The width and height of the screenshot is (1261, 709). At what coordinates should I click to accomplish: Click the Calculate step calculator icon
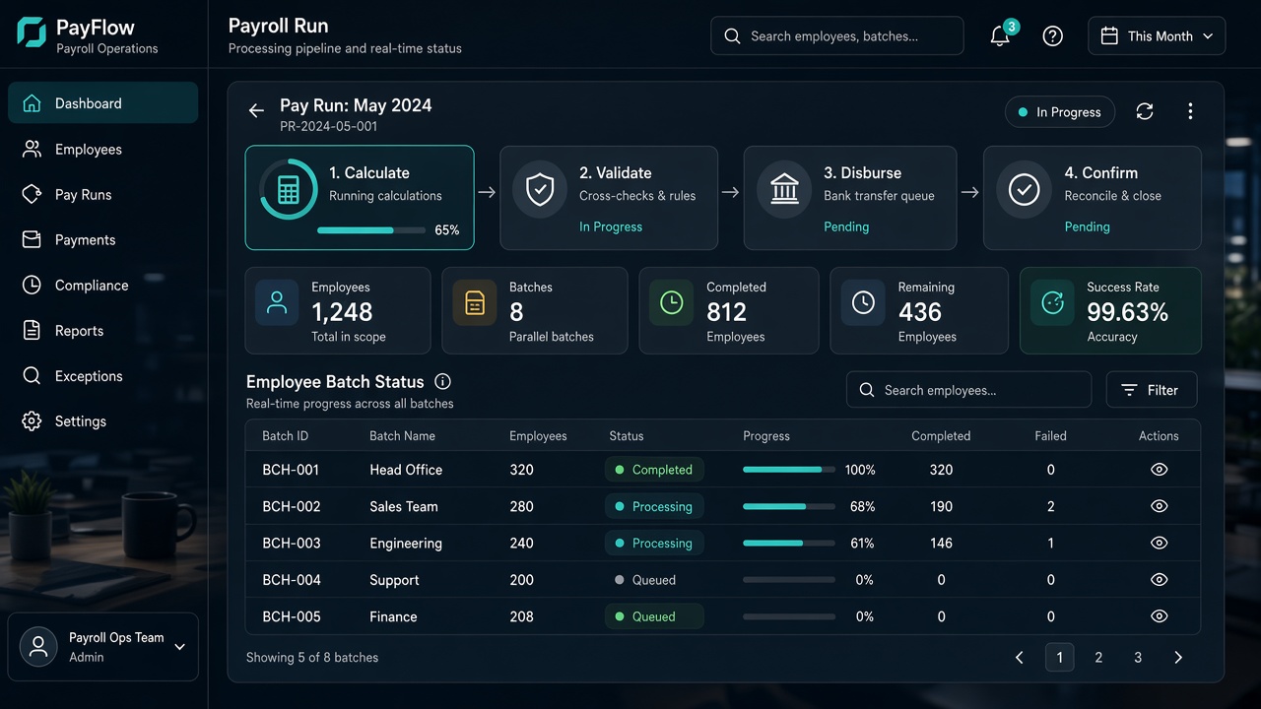coord(289,190)
